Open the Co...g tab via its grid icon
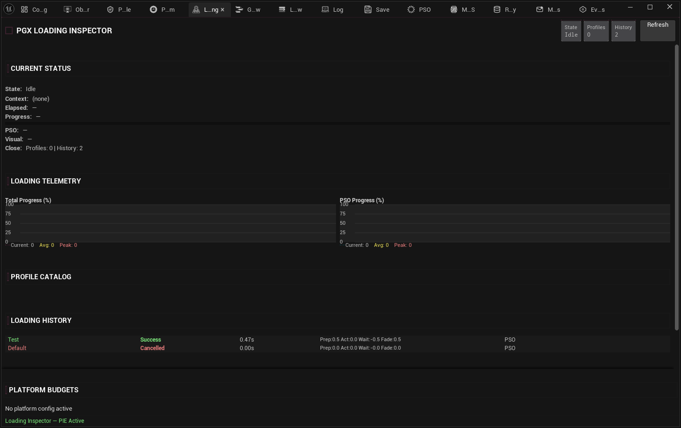This screenshot has height=428, width=681. (x=24, y=9)
